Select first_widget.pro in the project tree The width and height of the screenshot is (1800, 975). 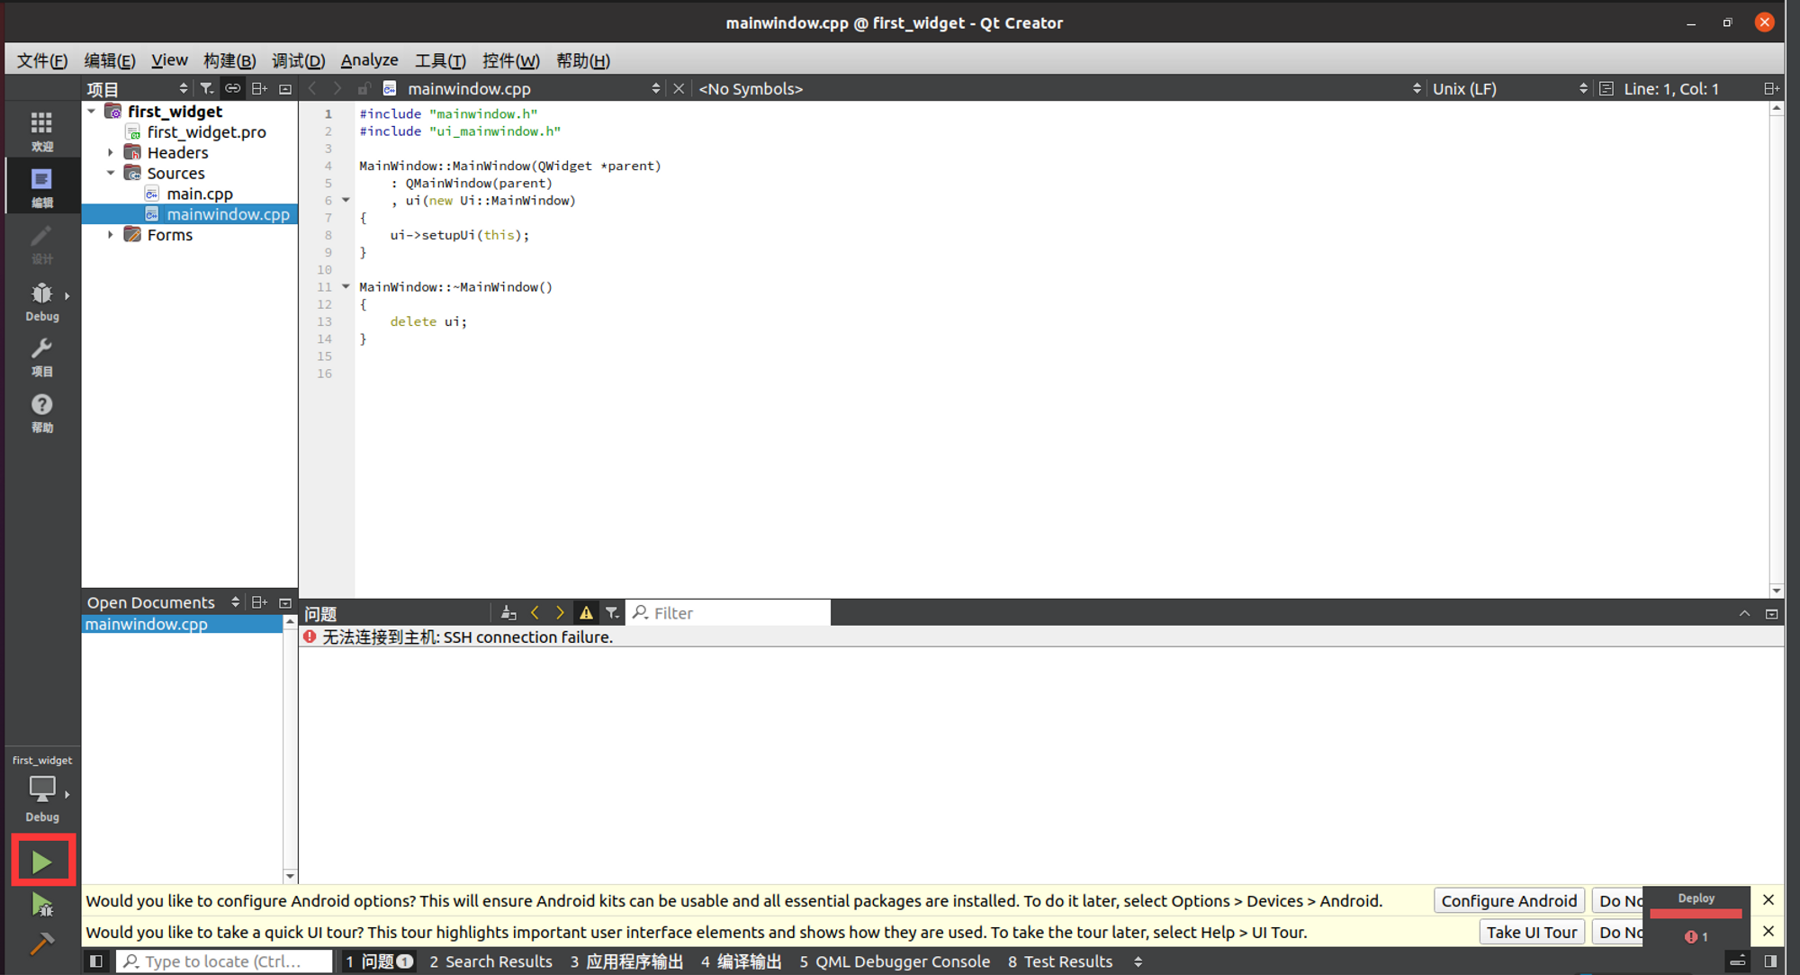coord(207,132)
